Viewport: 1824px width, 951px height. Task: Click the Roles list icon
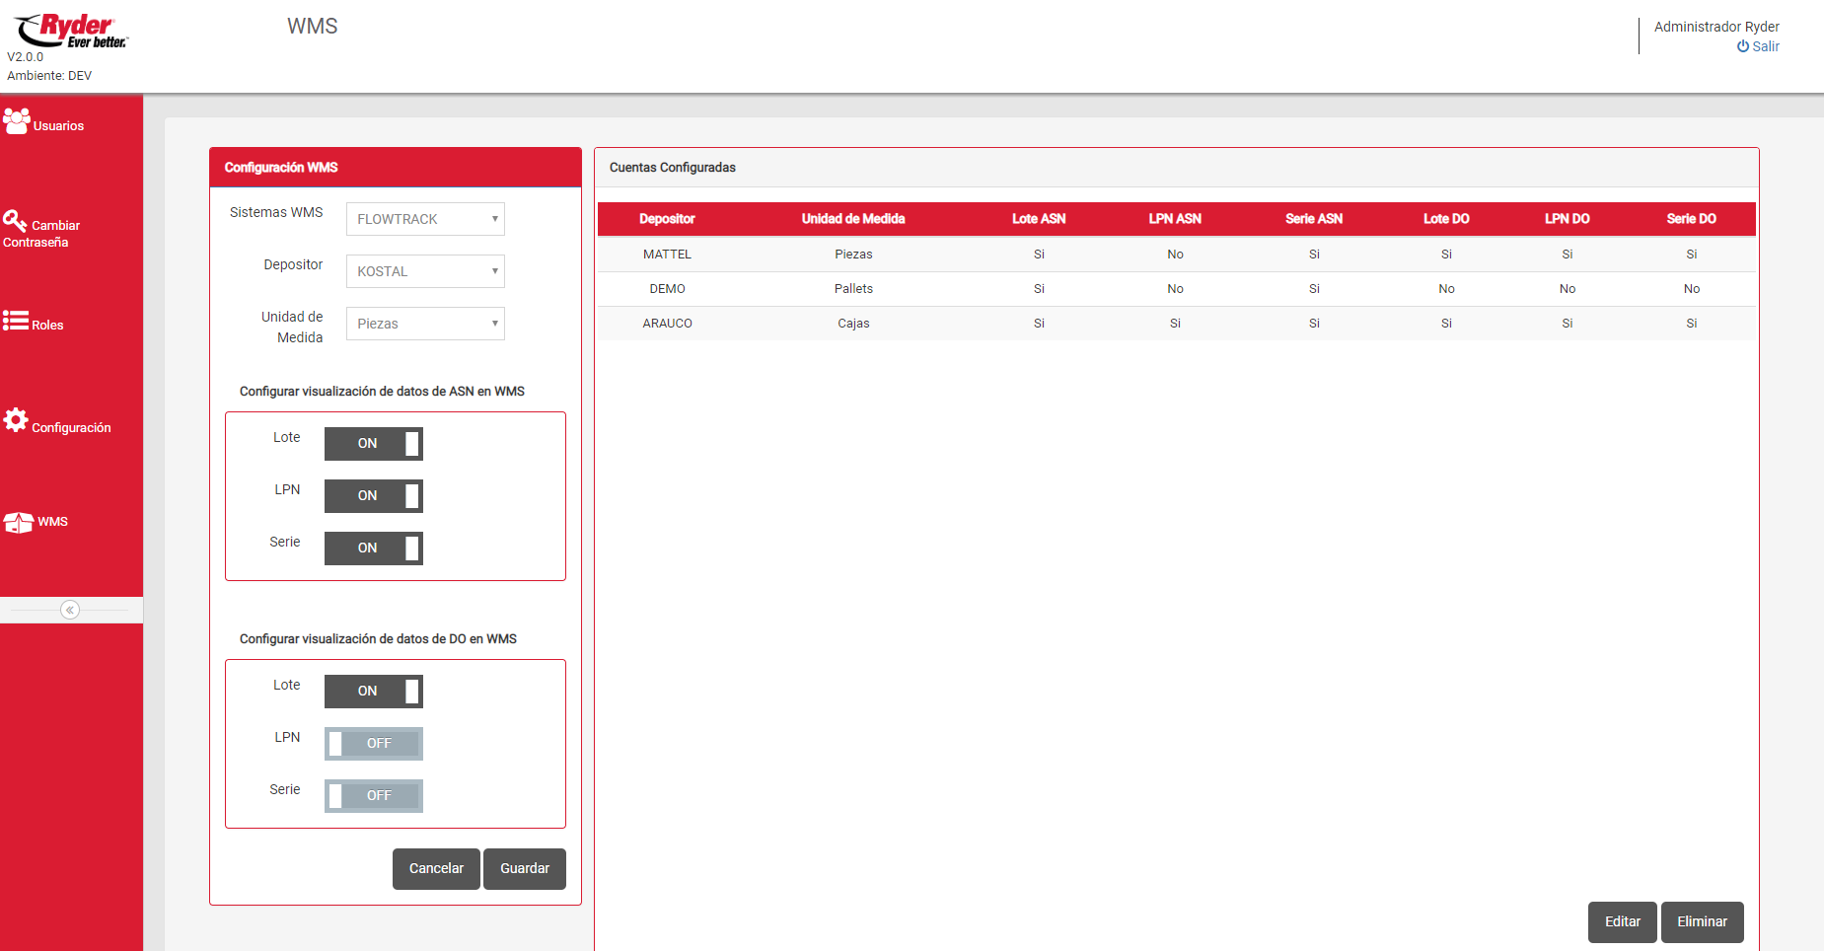pos(16,321)
